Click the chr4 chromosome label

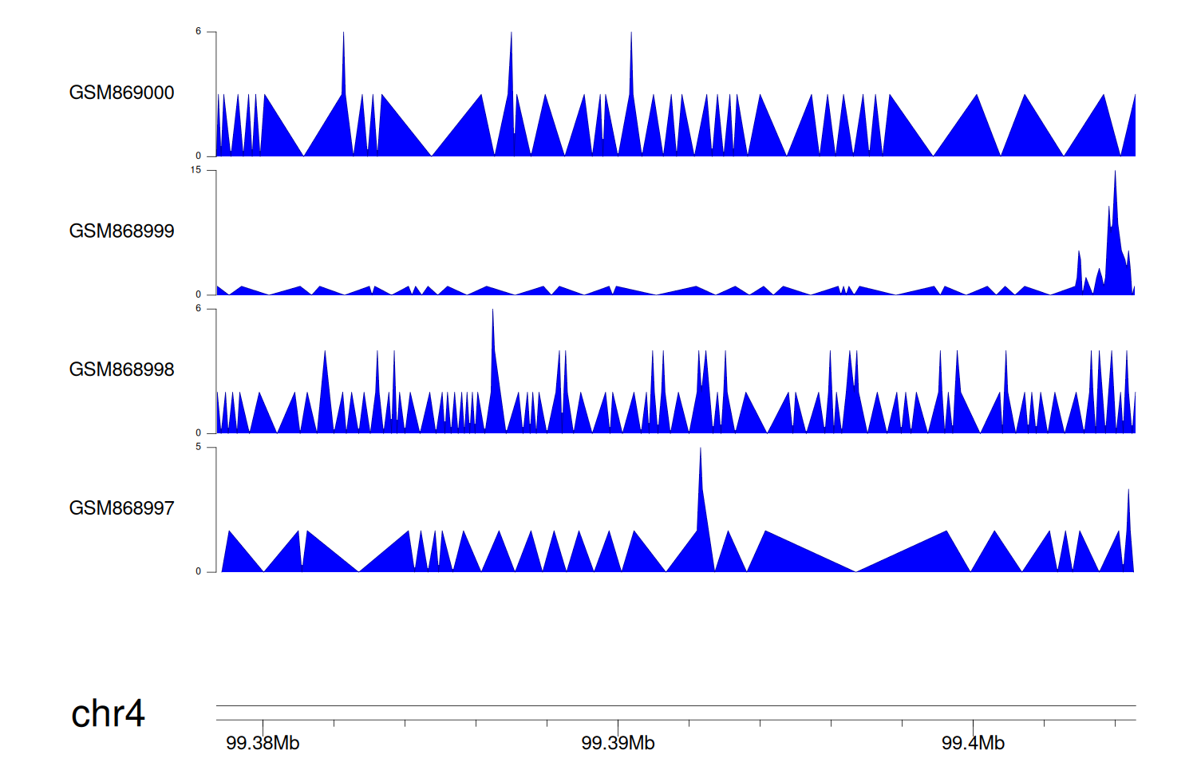click(108, 713)
